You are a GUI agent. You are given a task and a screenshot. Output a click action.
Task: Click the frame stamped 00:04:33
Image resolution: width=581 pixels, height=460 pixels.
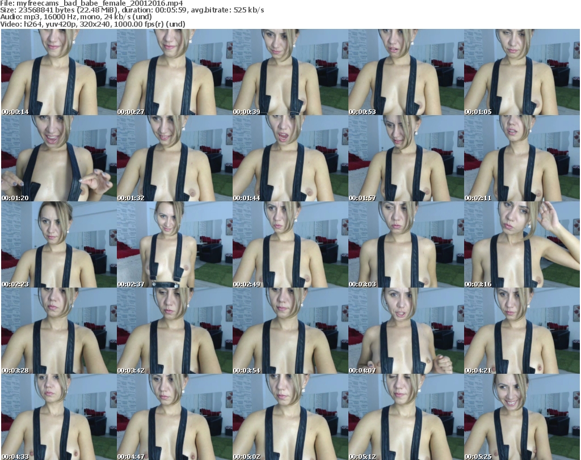click(x=59, y=417)
